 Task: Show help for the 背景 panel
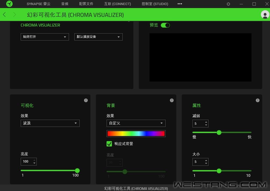[172, 100]
